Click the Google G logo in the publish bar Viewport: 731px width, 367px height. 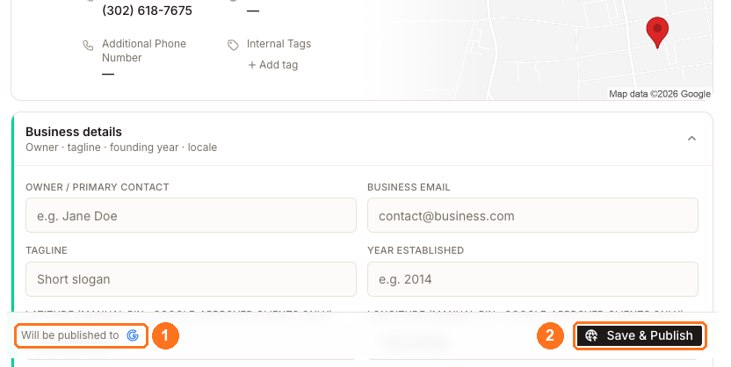point(133,335)
